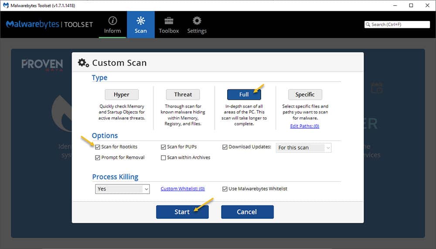Select the Hyper scan type
The height and width of the screenshot is (249, 436).
(x=122, y=95)
